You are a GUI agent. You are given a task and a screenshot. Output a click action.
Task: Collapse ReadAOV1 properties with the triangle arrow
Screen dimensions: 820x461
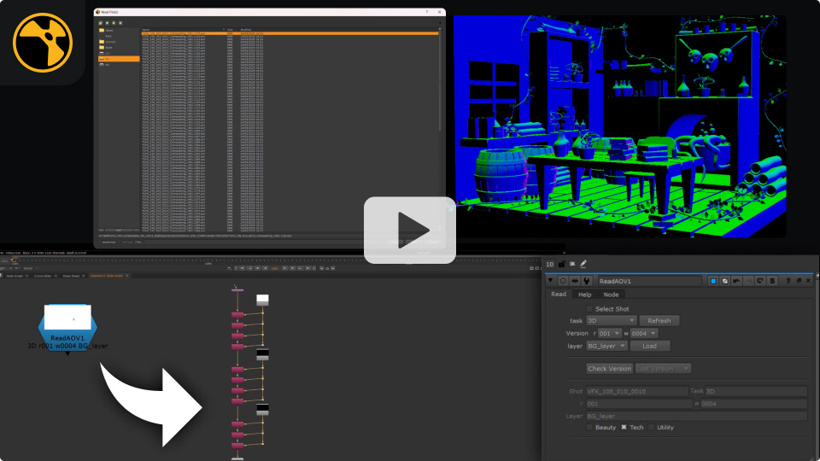tap(552, 280)
